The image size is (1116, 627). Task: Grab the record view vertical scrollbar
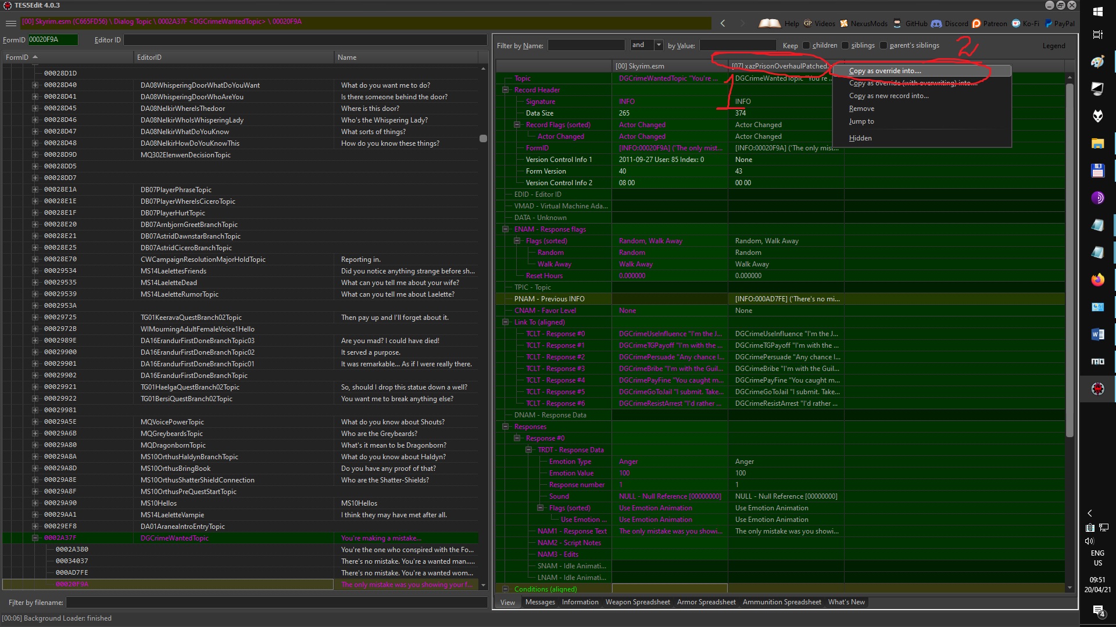(1069, 260)
